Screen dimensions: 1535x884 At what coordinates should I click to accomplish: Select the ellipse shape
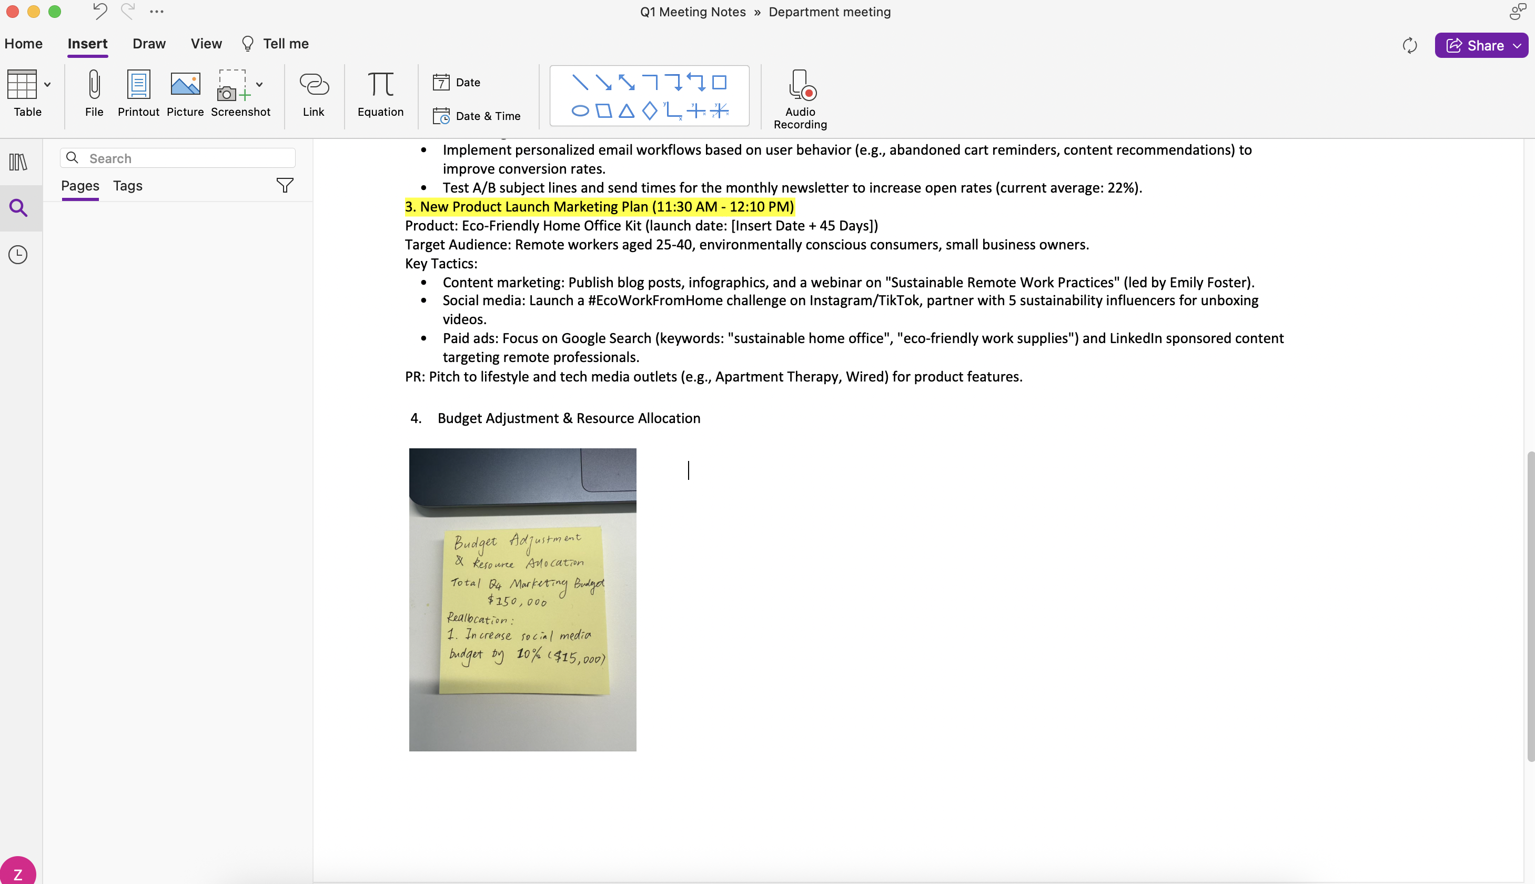tap(580, 110)
